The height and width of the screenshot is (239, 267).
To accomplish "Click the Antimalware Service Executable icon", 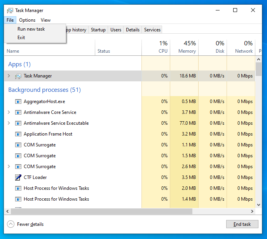I will click(18, 123).
